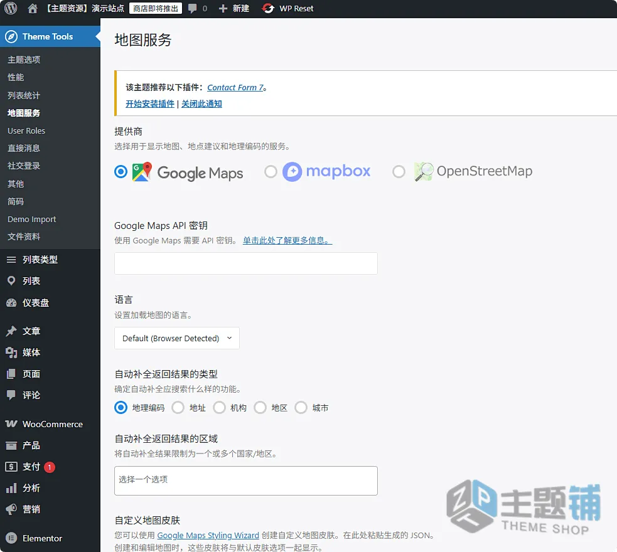Click 单击此处了解更多信息 link

[x=287, y=240]
